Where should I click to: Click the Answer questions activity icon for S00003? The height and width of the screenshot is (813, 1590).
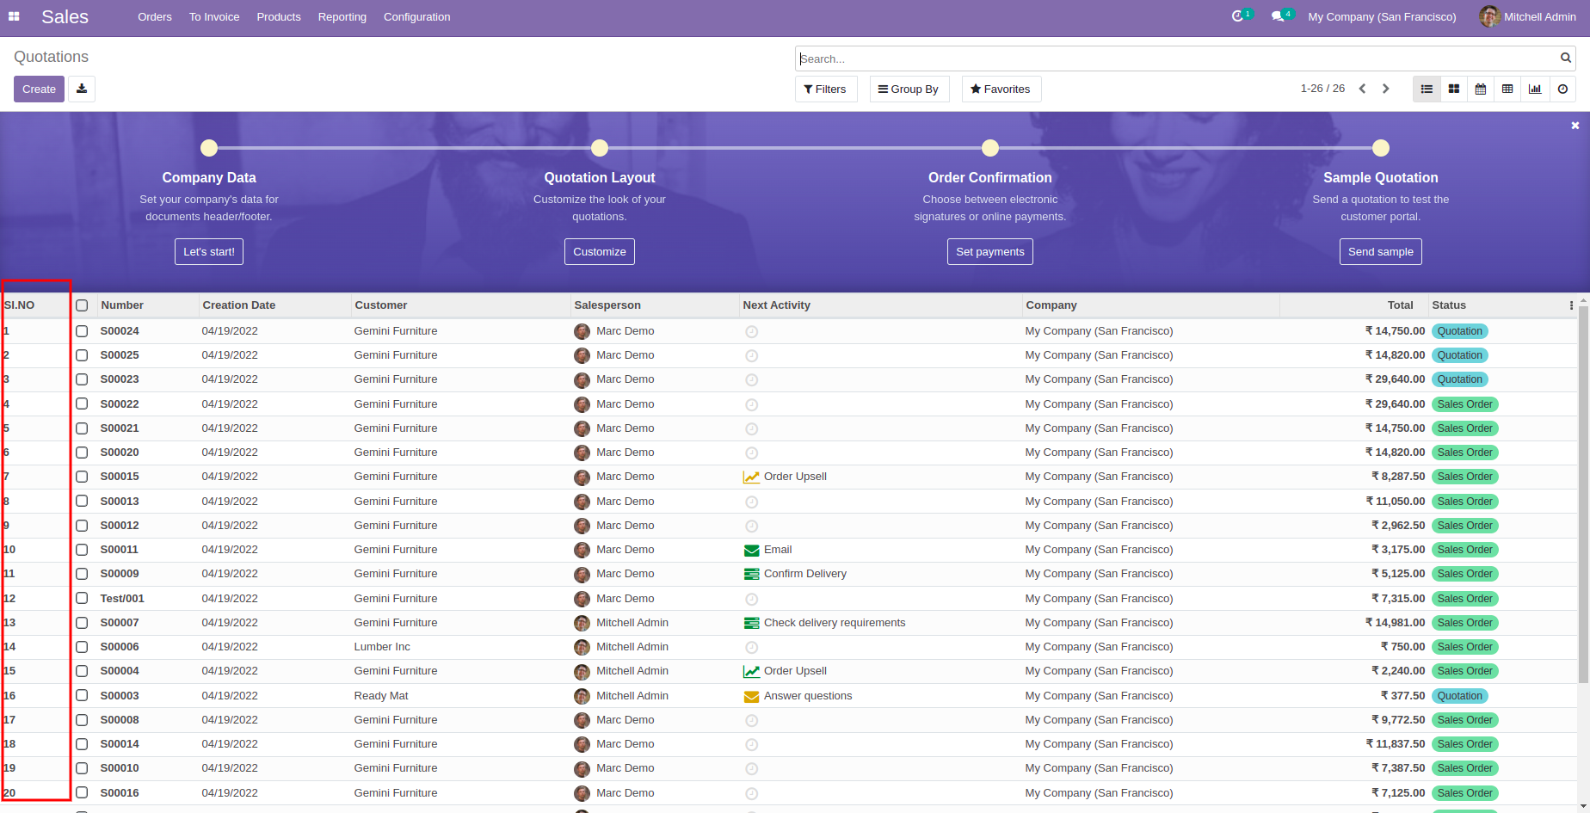point(751,696)
